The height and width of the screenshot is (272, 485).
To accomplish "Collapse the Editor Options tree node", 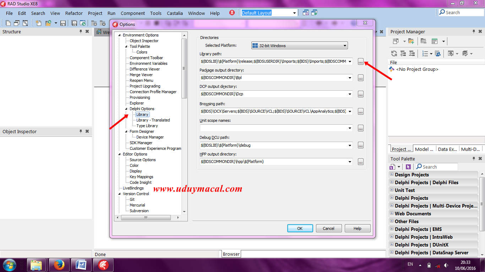I will (120, 154).
